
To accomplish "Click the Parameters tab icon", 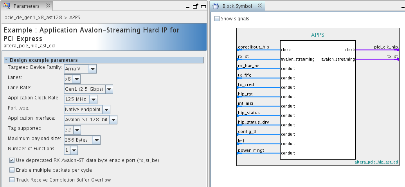I will (x=7, y=6).
